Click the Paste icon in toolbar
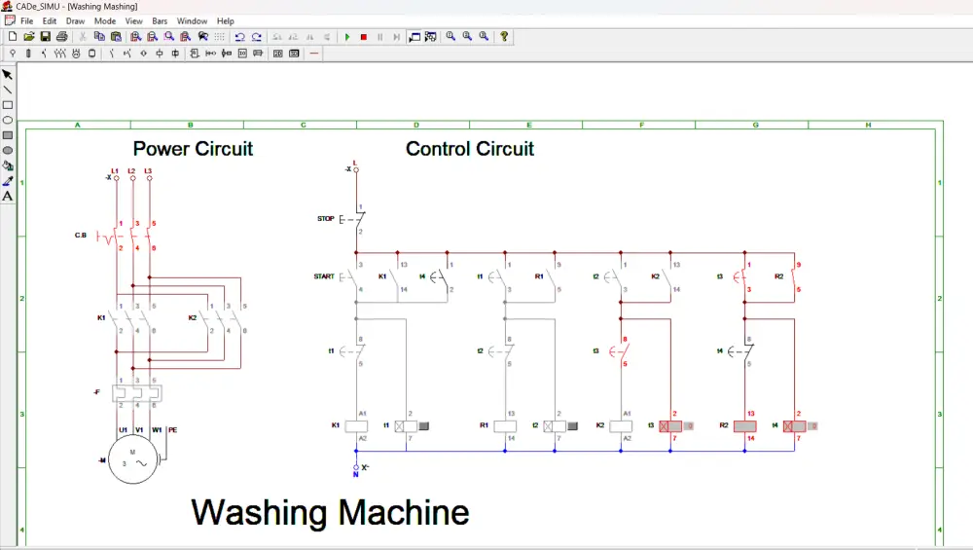Image resolution: width=973 pixels, height=550 pixels. click(x=116, y=37)
